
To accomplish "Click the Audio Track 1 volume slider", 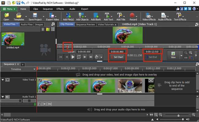I will click(11, 101).
